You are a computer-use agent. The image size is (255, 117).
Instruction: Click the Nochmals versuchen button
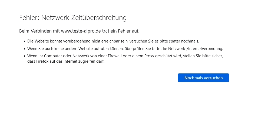[203, 78]
